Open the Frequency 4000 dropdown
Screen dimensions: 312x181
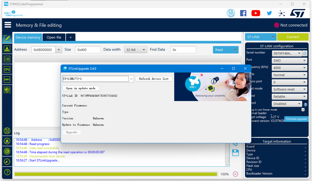click(289, 68)
